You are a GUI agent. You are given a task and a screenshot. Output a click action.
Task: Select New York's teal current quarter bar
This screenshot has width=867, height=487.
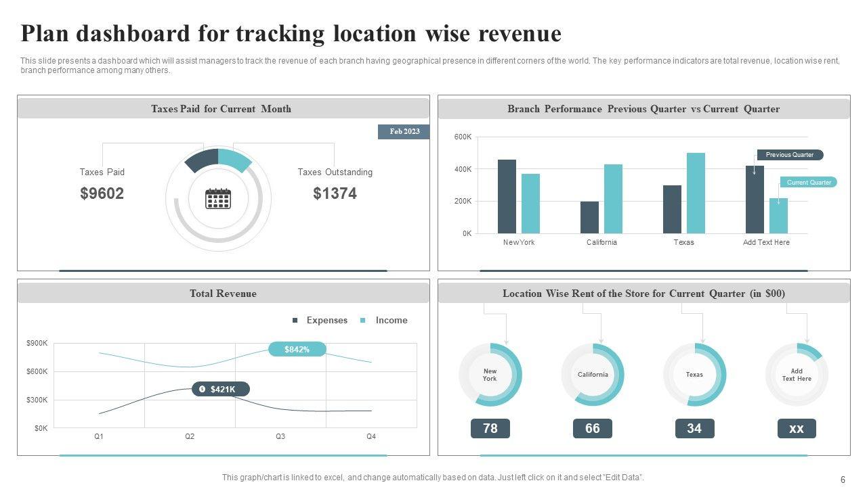(x=530, y=204)
